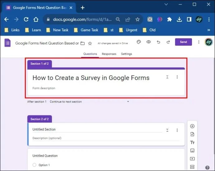Collapse Section 1 with the arrows icon
The image size is (215, 171).
tap(167, 77)
